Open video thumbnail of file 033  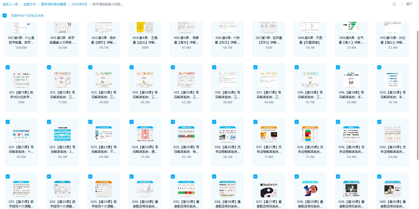click(104, 189)
